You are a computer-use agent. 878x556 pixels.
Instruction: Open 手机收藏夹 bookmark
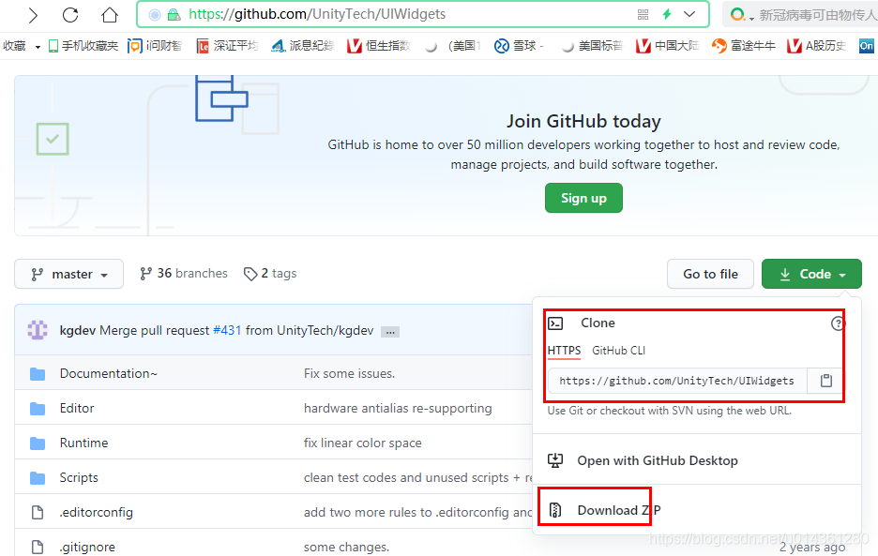83,46
